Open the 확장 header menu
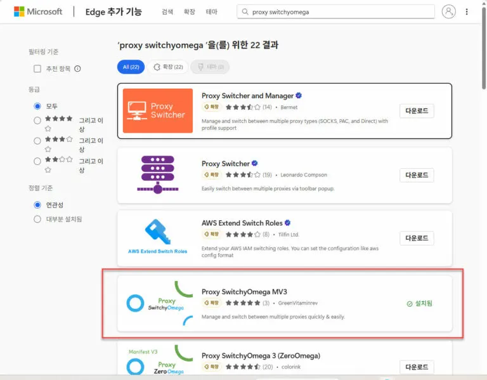Screen dimensions: 487x380 (x=189, y=12)
